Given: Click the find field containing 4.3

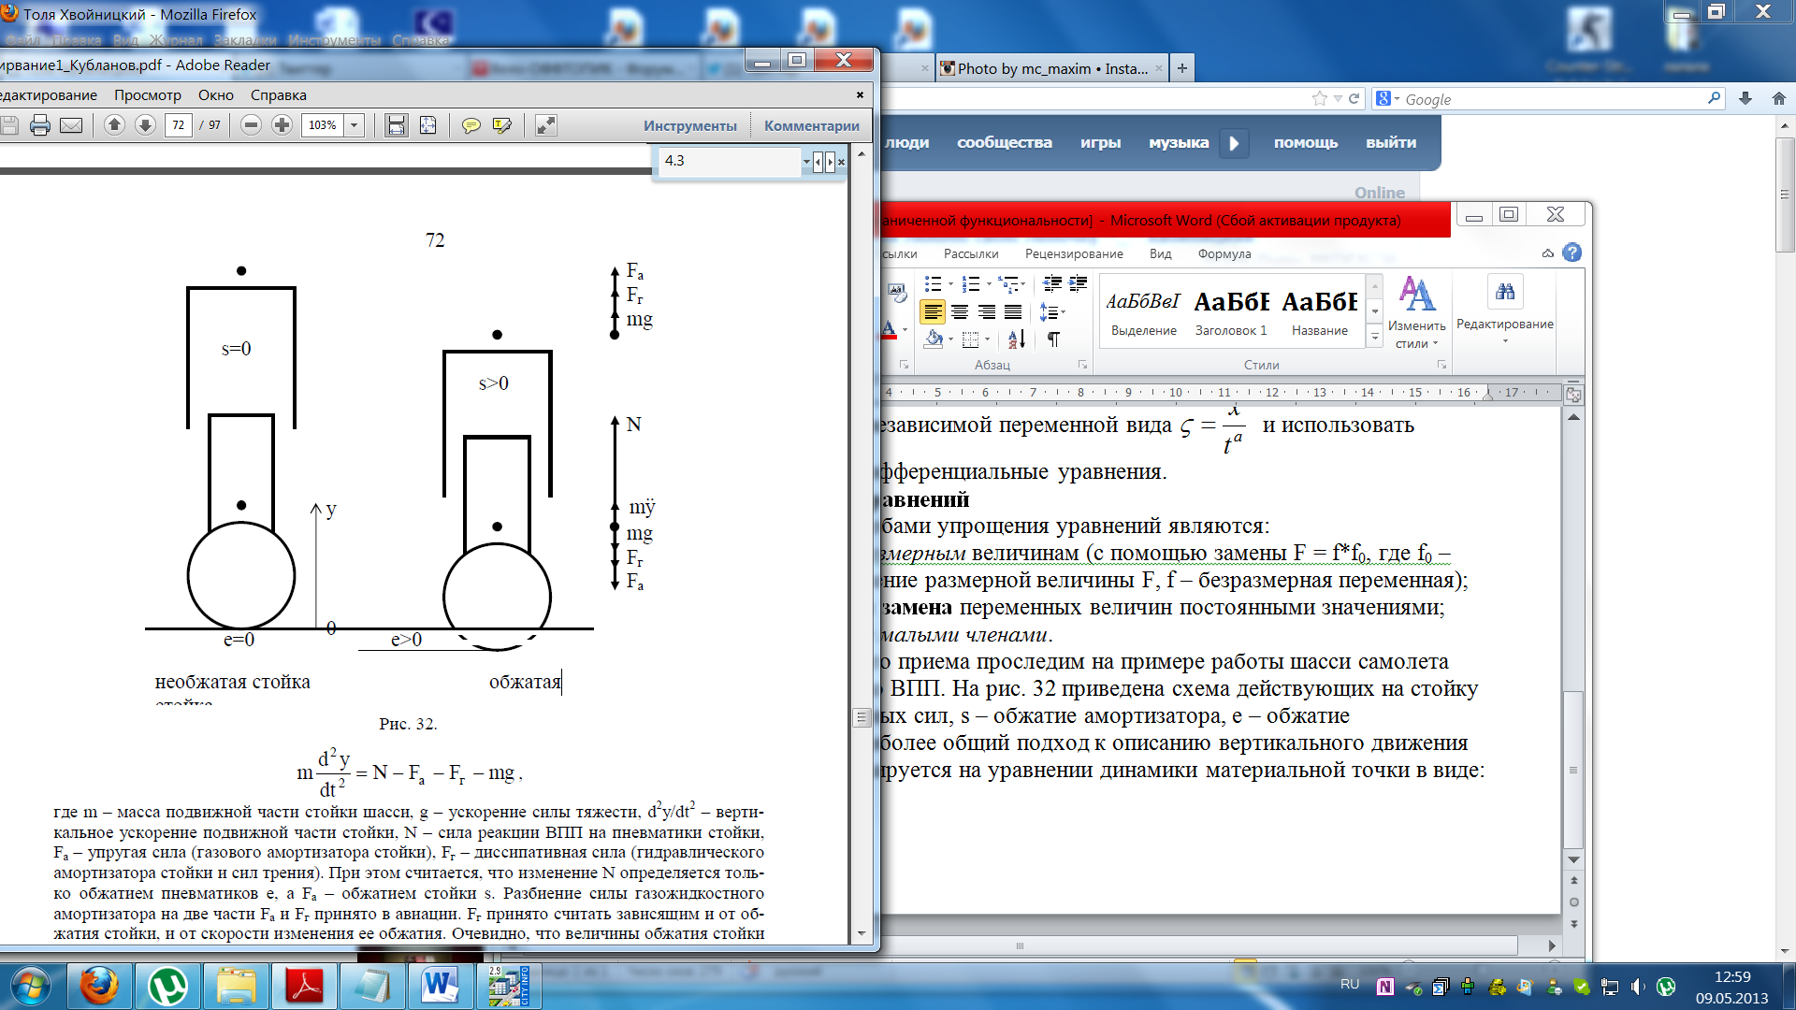Looking at the screenshot, I should pos(729,161).
